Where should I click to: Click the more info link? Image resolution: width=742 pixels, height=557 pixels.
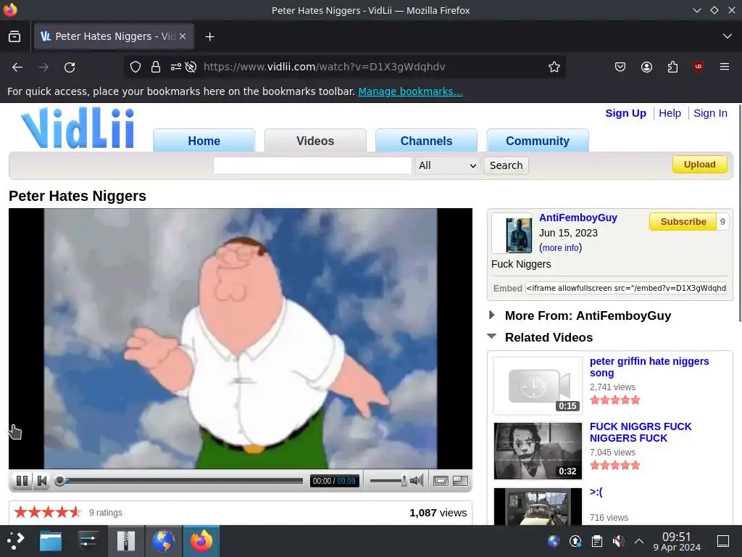[560, 248]
